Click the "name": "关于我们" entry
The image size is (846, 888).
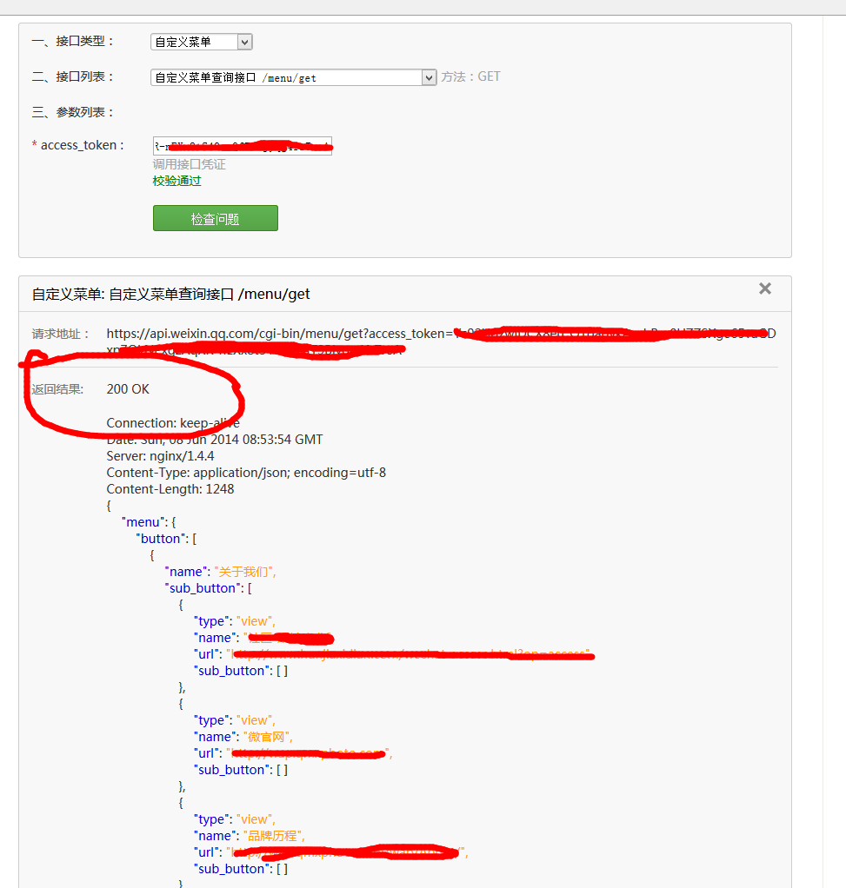click(x=221, y=572)
